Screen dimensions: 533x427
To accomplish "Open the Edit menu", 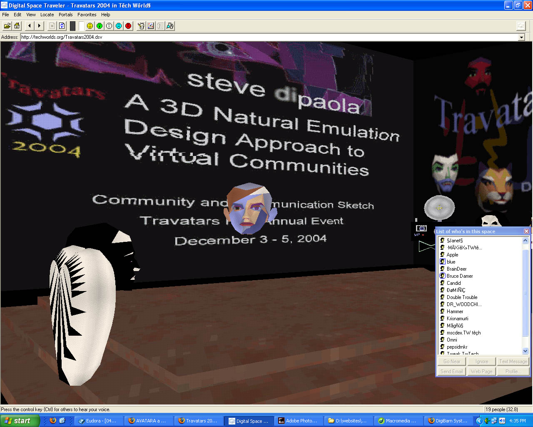I will point(17,15).
